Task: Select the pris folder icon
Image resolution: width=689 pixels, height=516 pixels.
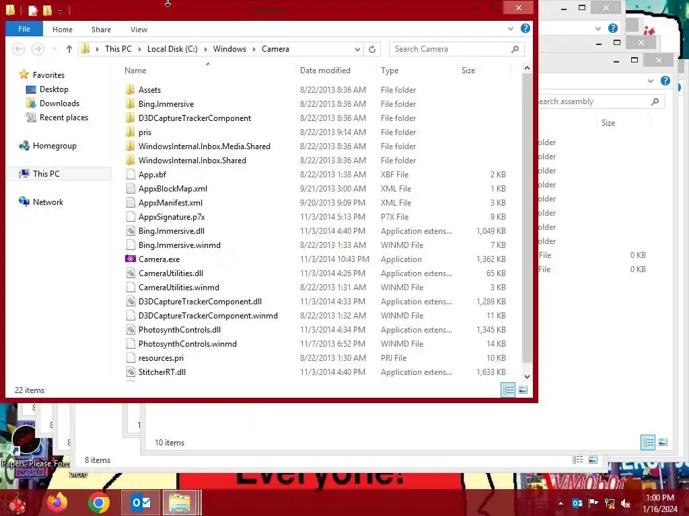Action: tap(130, 132)
